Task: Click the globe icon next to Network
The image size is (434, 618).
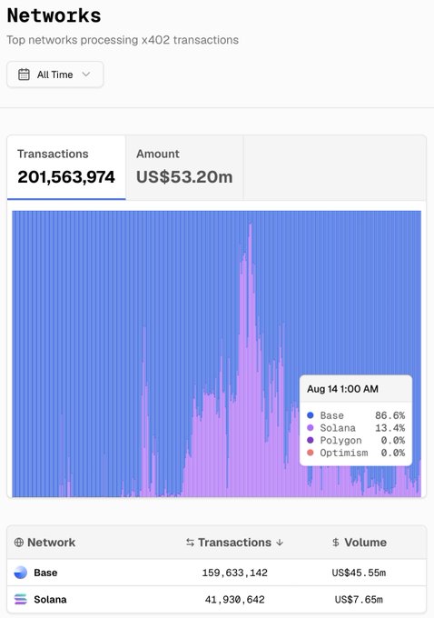Action: [x=18, y=543]
